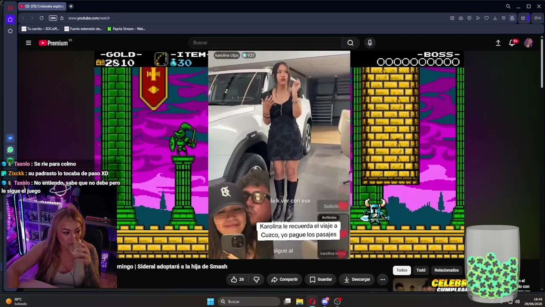Add page to Pinboards heart icon
This screenshot has height=307, width=545.
[x=487, y=18]
